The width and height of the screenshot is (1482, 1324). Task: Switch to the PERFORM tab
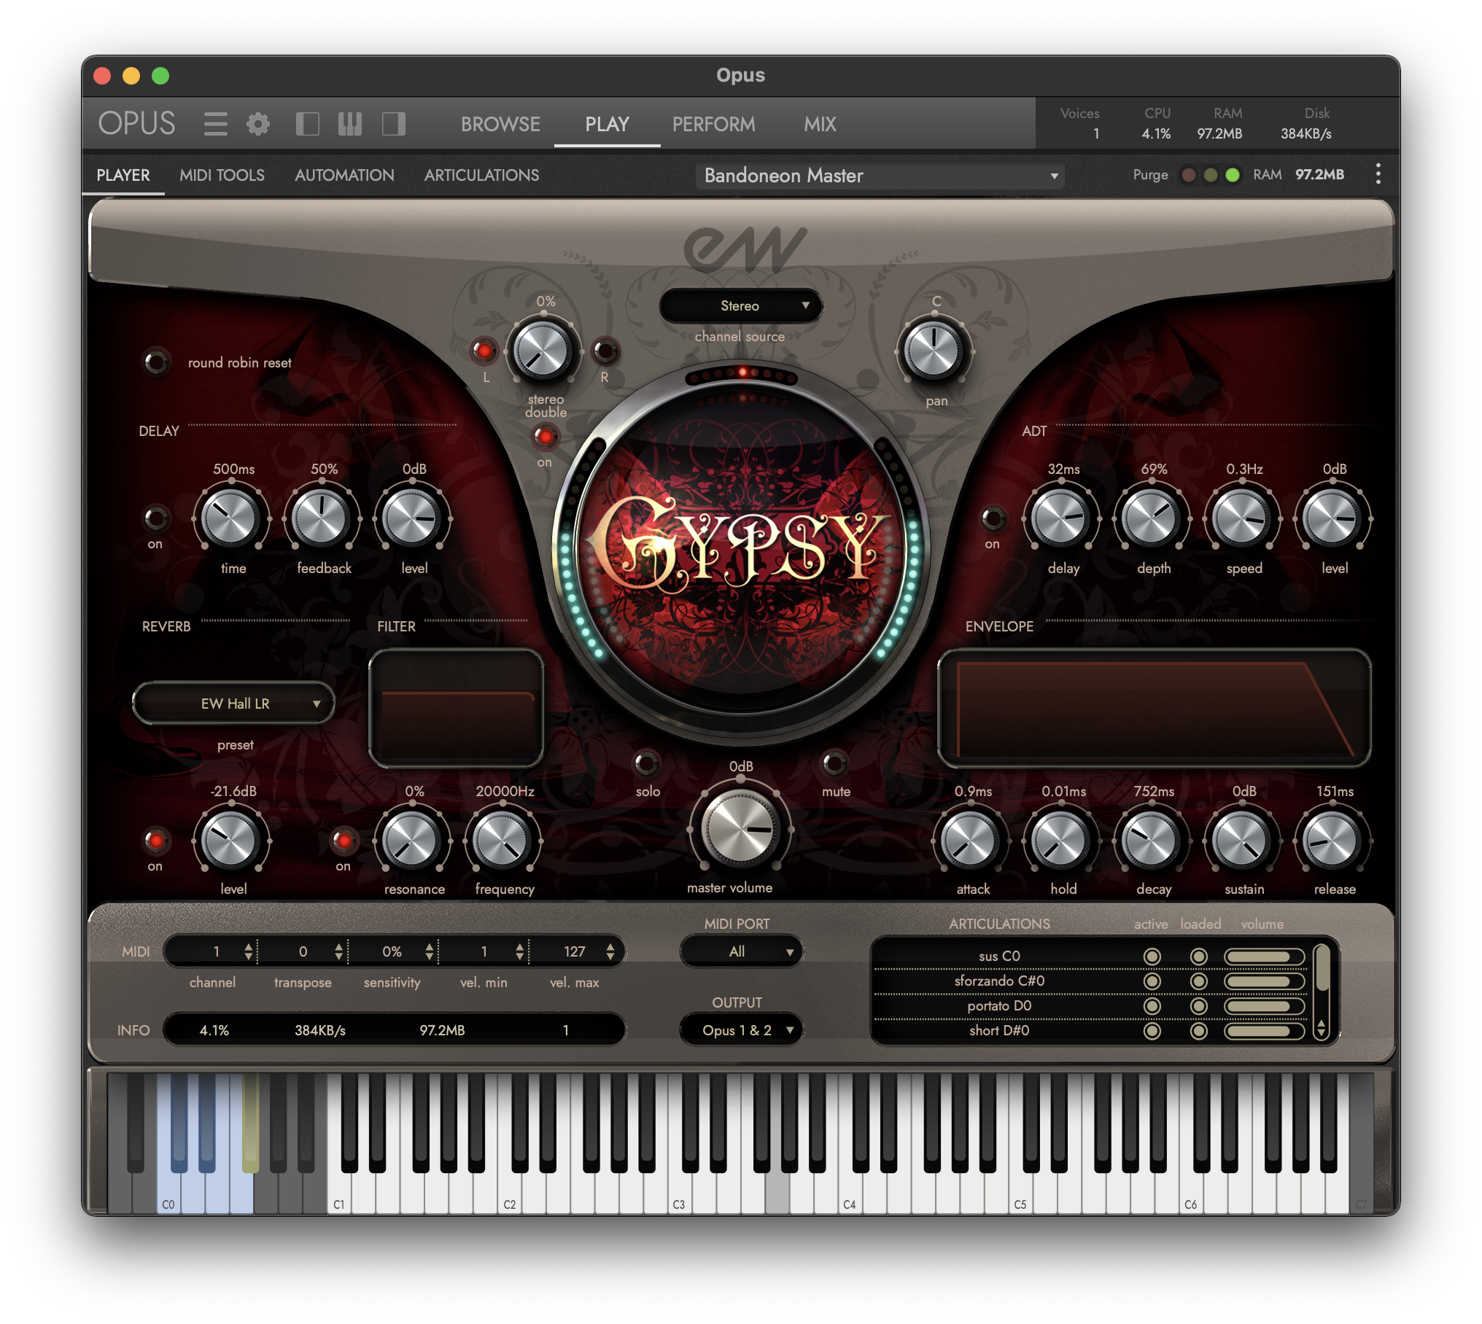[713, 124]
